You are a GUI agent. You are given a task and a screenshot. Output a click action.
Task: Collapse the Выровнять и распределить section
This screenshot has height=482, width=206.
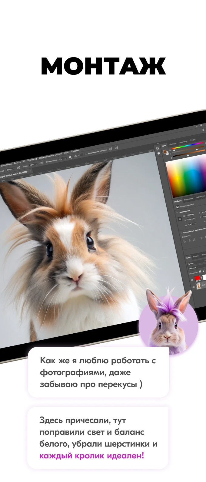(181, 233)
